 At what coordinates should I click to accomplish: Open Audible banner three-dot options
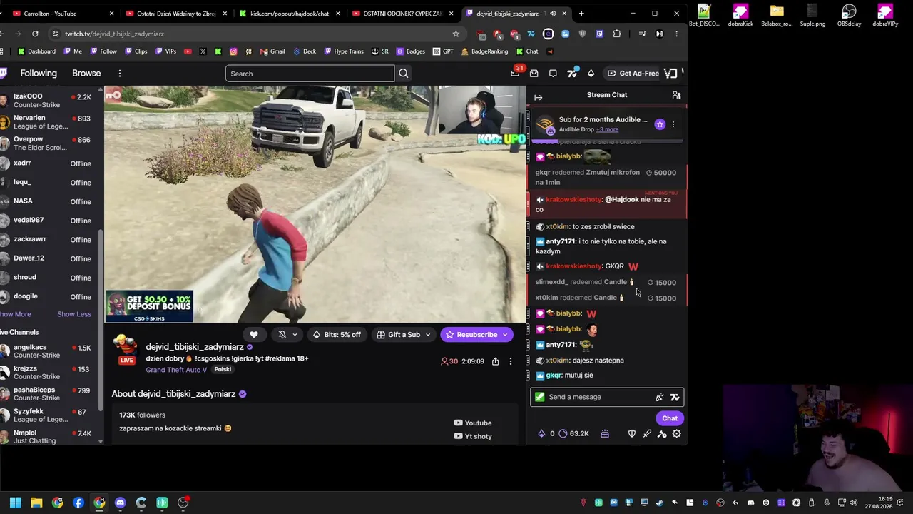point(673,124)
